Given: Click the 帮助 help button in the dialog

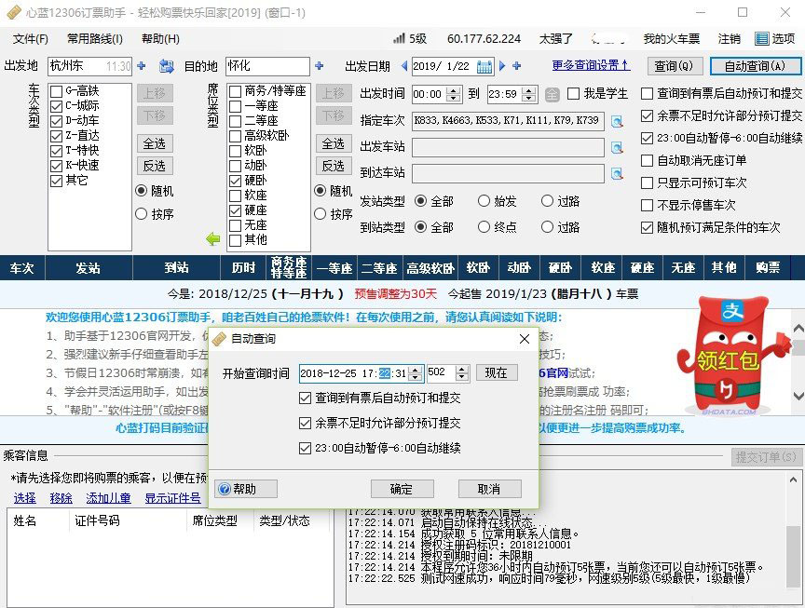Looking at the screenshot, I should click(246, 489).
